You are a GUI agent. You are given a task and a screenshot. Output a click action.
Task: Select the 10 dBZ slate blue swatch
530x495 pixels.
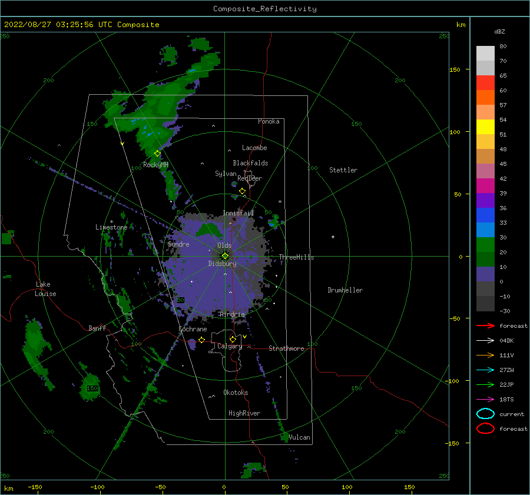point(485,274)
